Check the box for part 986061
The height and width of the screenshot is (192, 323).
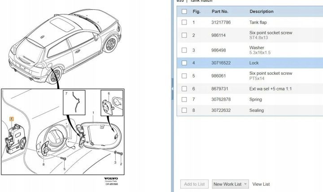coord(184,76)
